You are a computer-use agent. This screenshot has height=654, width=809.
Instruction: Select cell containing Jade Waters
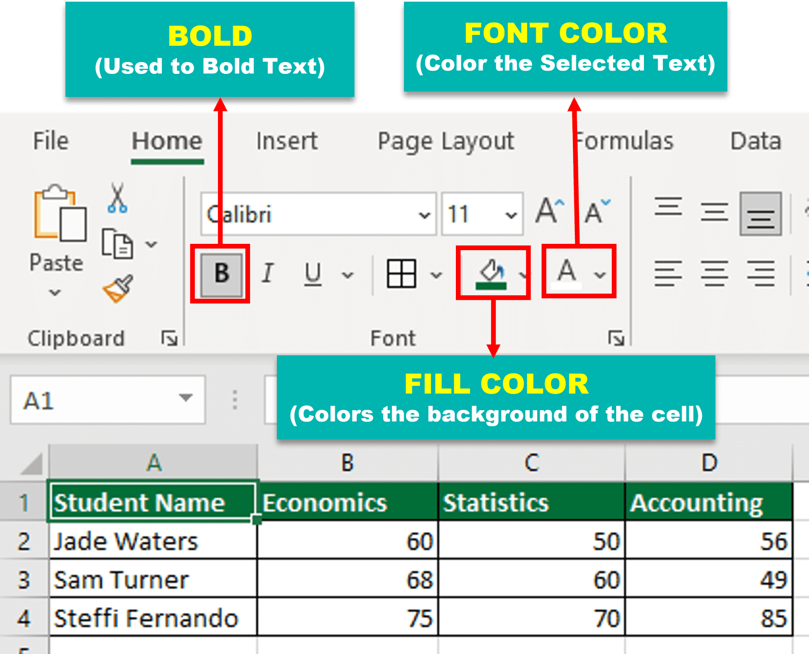pos(153,541)
